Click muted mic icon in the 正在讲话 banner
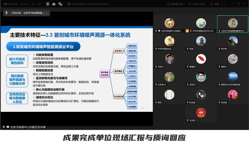Screen dimensions: 249x146 [6, 13]
